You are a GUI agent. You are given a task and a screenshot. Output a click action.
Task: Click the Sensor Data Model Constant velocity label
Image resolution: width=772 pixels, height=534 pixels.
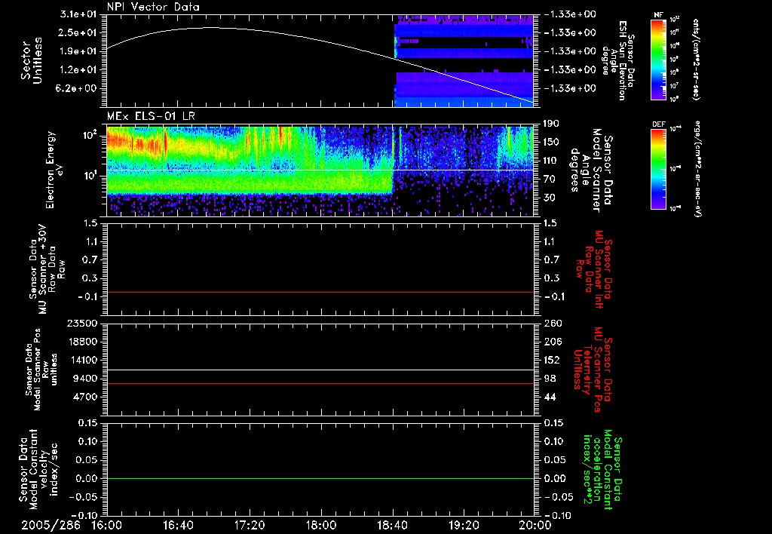[x=38, y=468]
